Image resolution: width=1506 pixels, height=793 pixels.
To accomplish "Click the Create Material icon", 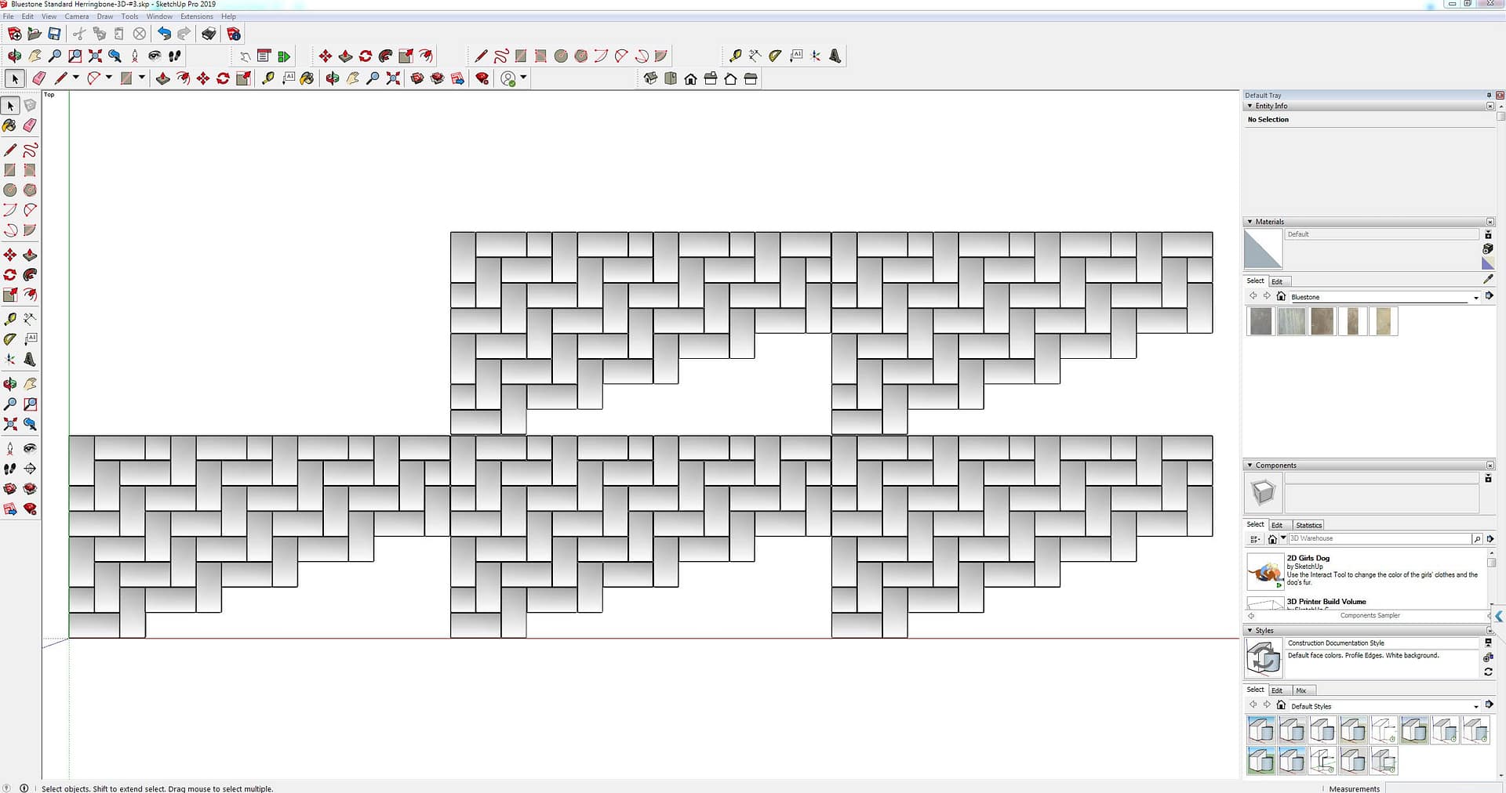I will [1488, 248].
